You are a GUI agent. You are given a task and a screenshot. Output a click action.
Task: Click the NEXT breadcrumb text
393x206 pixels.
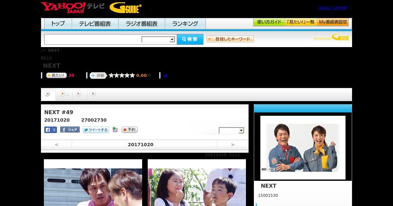click(x=54, y=50)
